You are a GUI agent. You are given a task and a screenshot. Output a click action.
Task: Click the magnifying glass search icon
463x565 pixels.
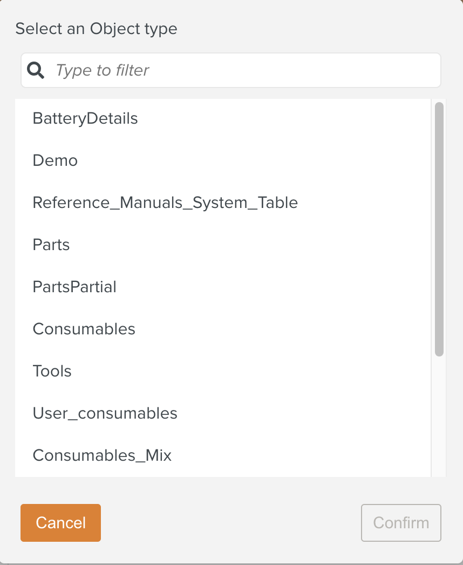click(36, 70)
